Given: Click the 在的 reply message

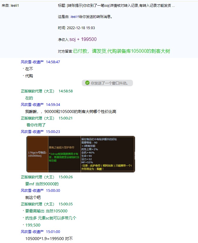Looking at the screenshot, I should tap(29, 98).
